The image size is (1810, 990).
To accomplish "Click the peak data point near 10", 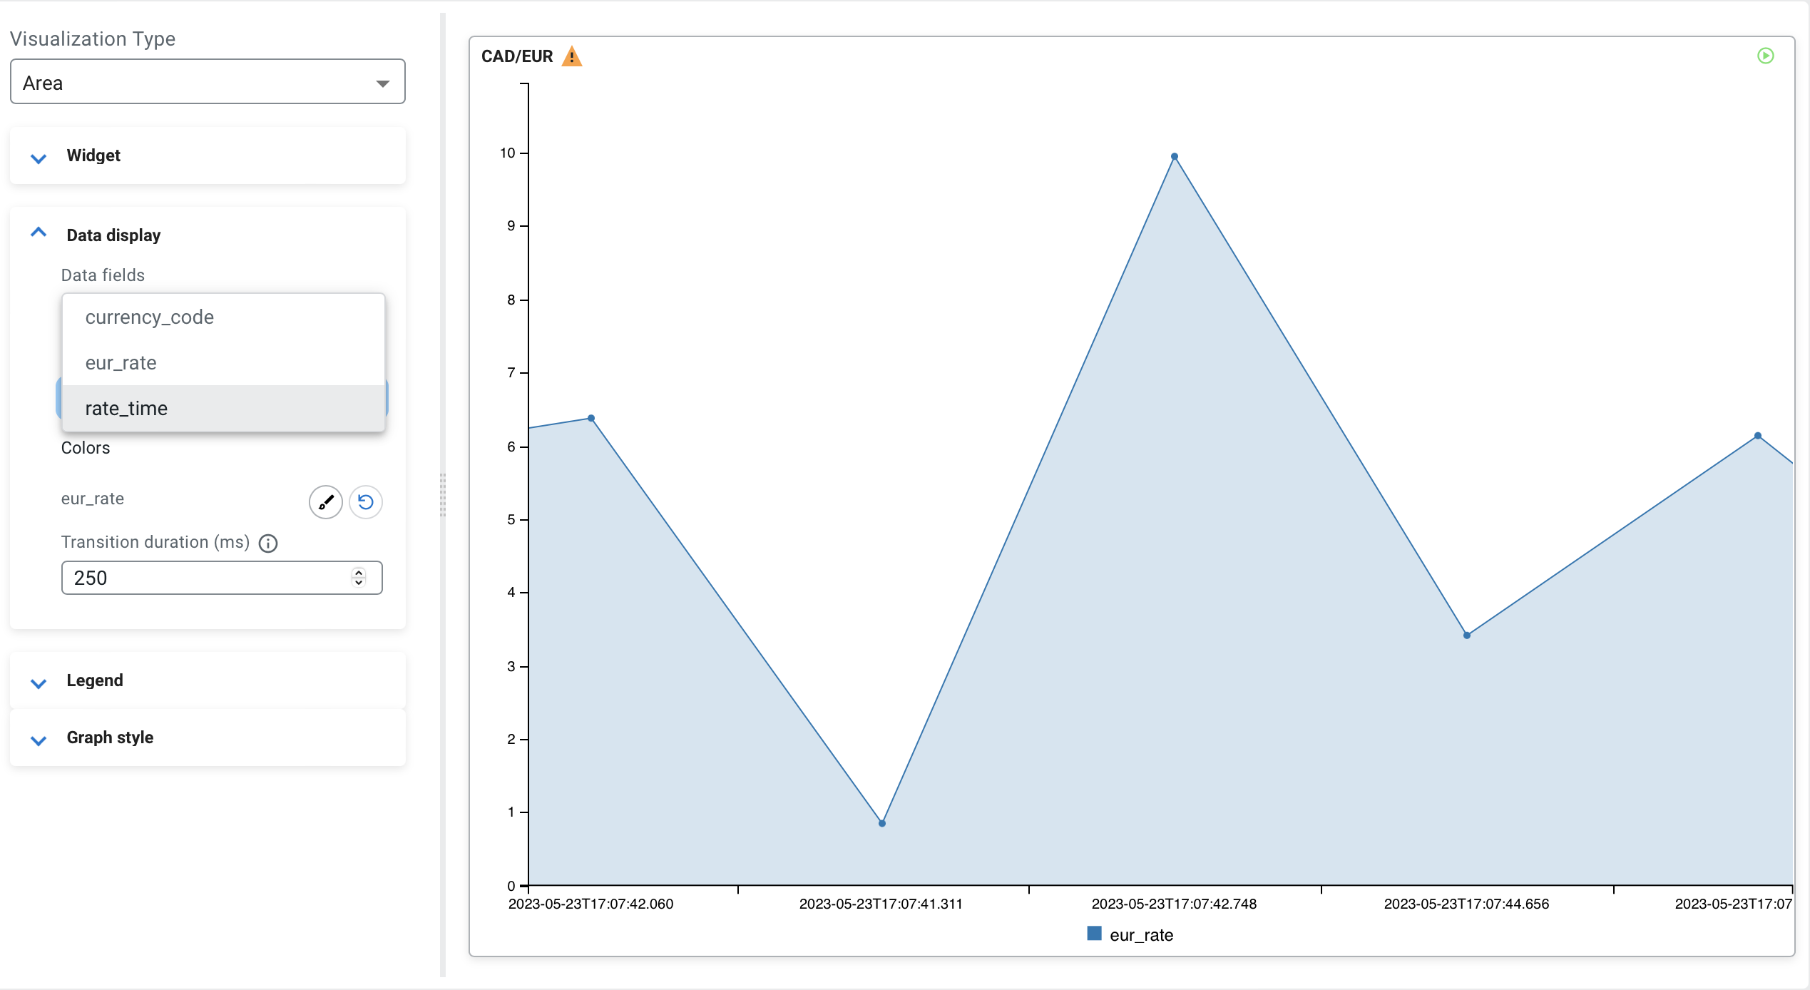I will 1175,157.
